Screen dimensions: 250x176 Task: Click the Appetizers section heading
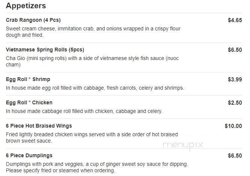[26, 6]
